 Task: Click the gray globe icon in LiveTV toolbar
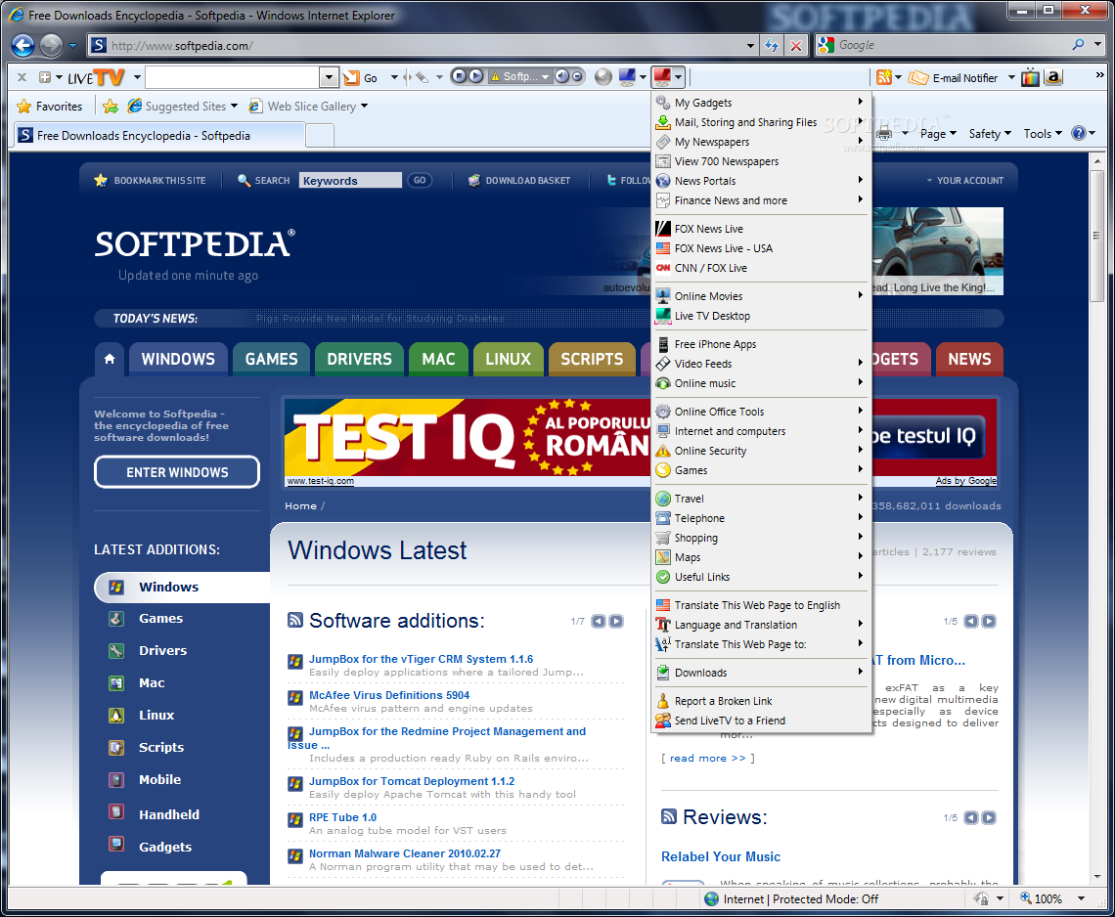603,77
